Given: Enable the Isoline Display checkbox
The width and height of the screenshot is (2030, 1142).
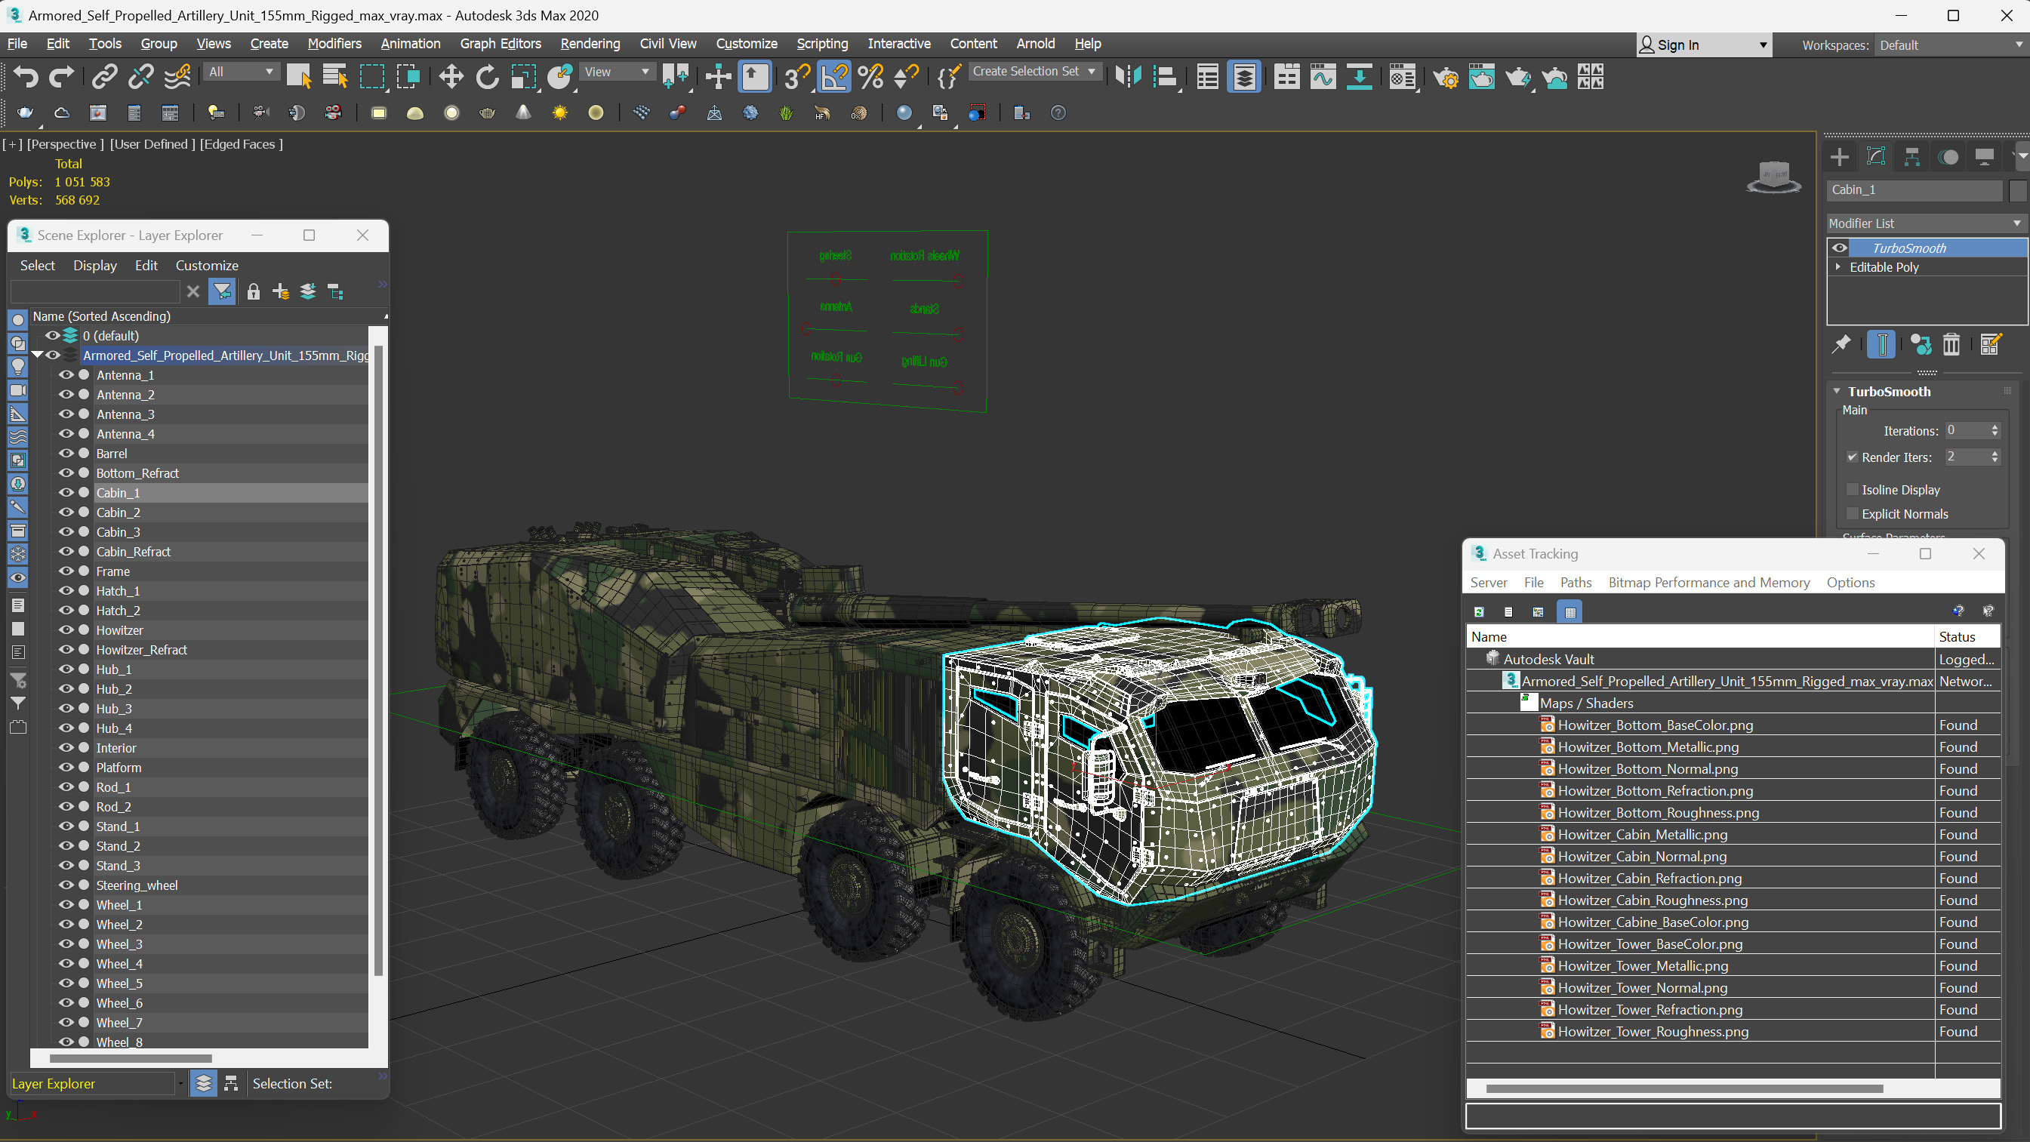Looking at the screenshot, I should click(1853, 489).
